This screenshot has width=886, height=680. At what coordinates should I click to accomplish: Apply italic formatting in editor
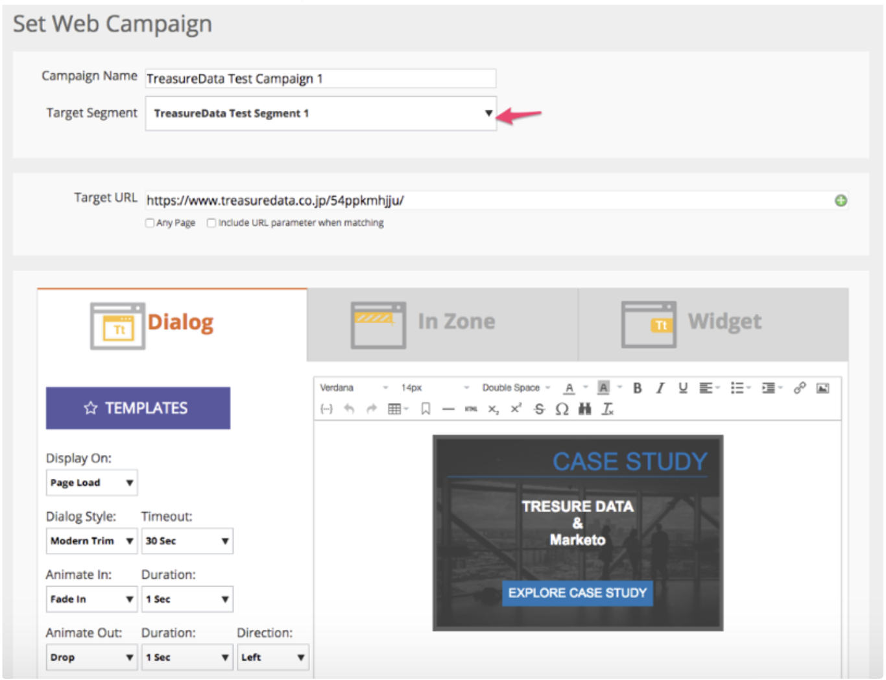[660, 388]
